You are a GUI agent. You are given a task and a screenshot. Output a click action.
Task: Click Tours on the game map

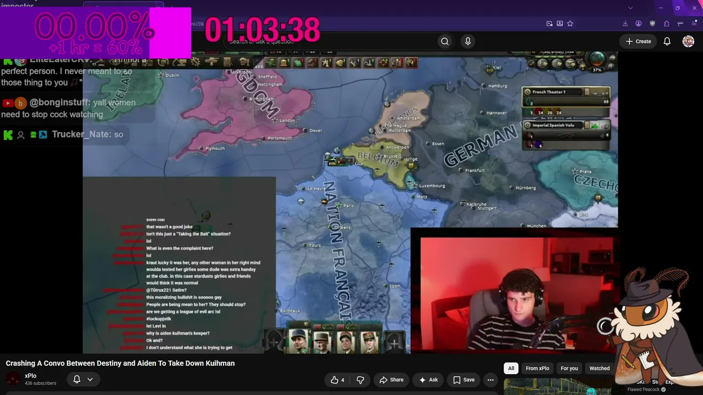315,245
